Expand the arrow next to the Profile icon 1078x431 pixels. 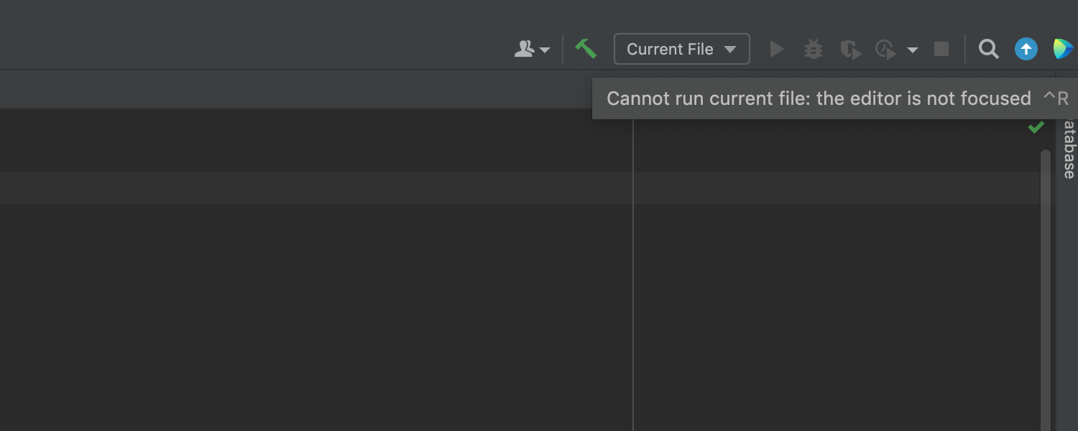coord(913,50)
